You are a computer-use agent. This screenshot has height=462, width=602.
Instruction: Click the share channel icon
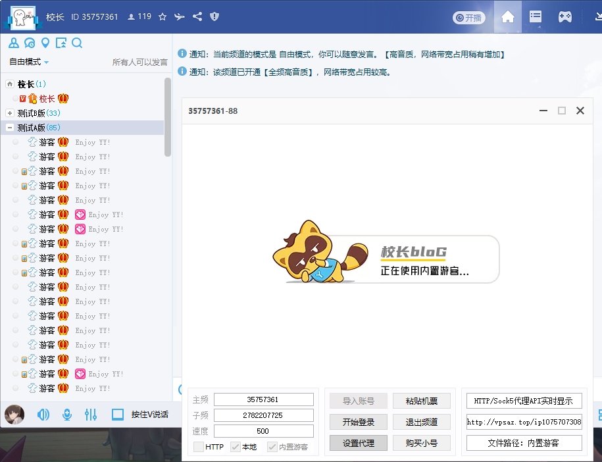[197, 17]
